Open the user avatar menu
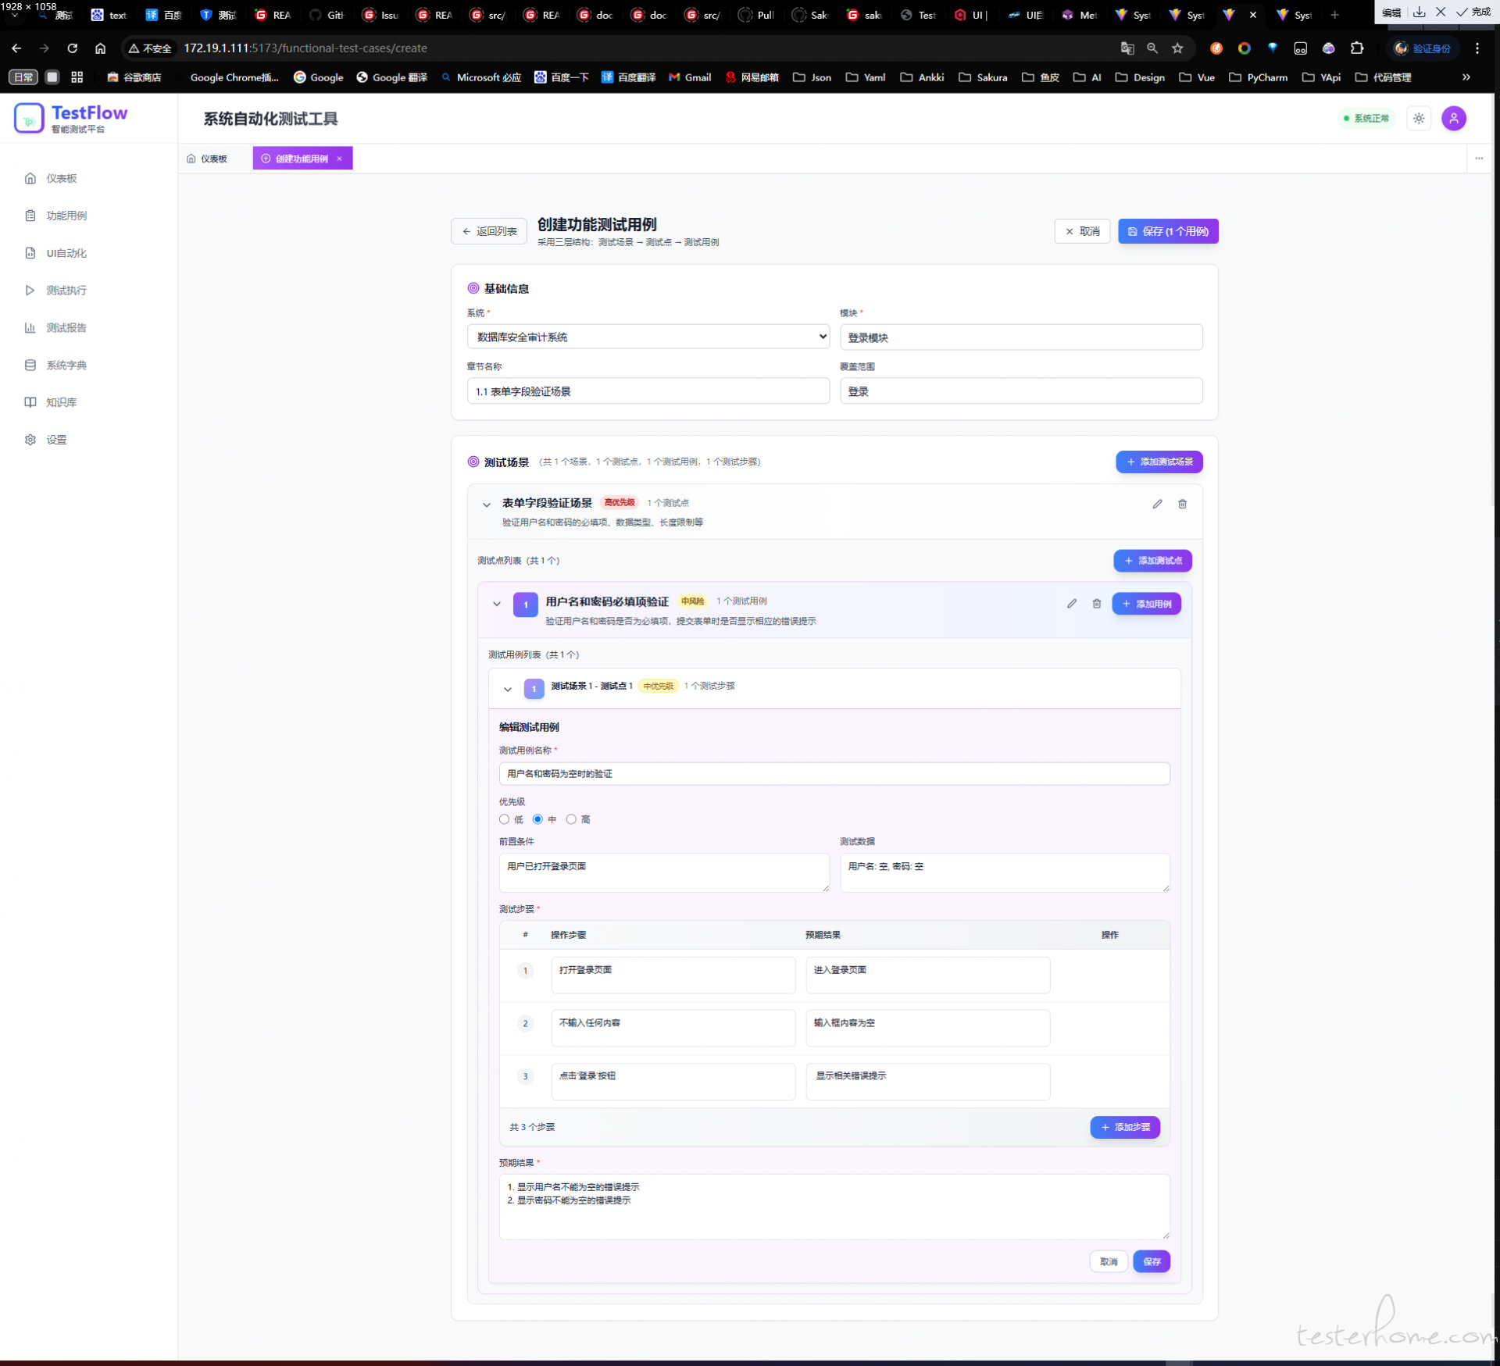1500x1366 pixels. tap(1453, 119)
